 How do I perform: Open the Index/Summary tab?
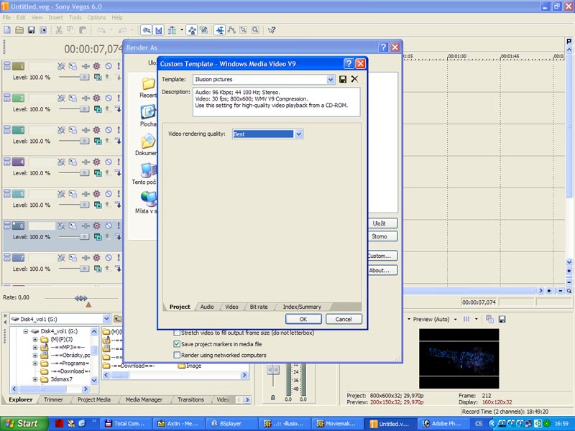[302, 307]
